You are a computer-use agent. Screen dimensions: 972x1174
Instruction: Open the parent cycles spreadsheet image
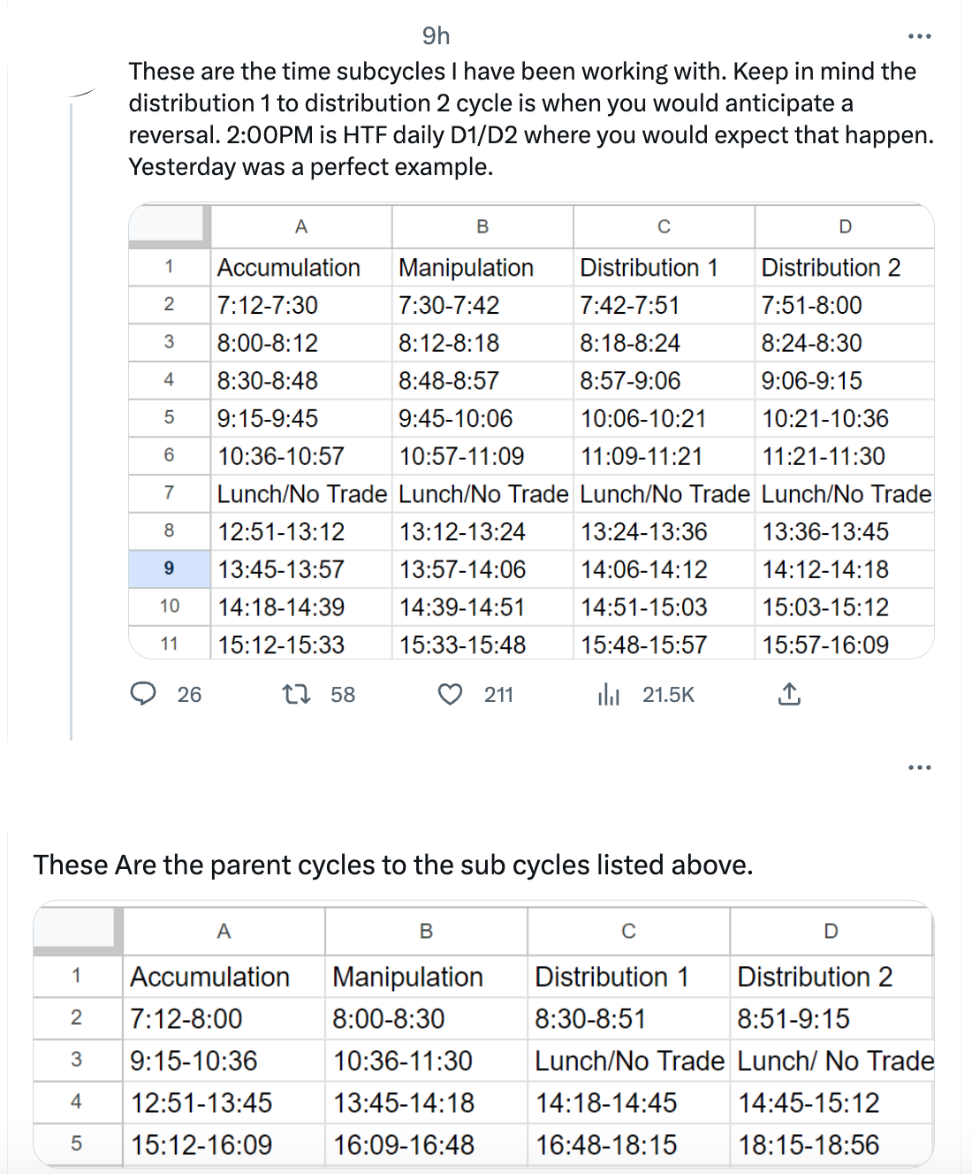(x=483, y=1034)
